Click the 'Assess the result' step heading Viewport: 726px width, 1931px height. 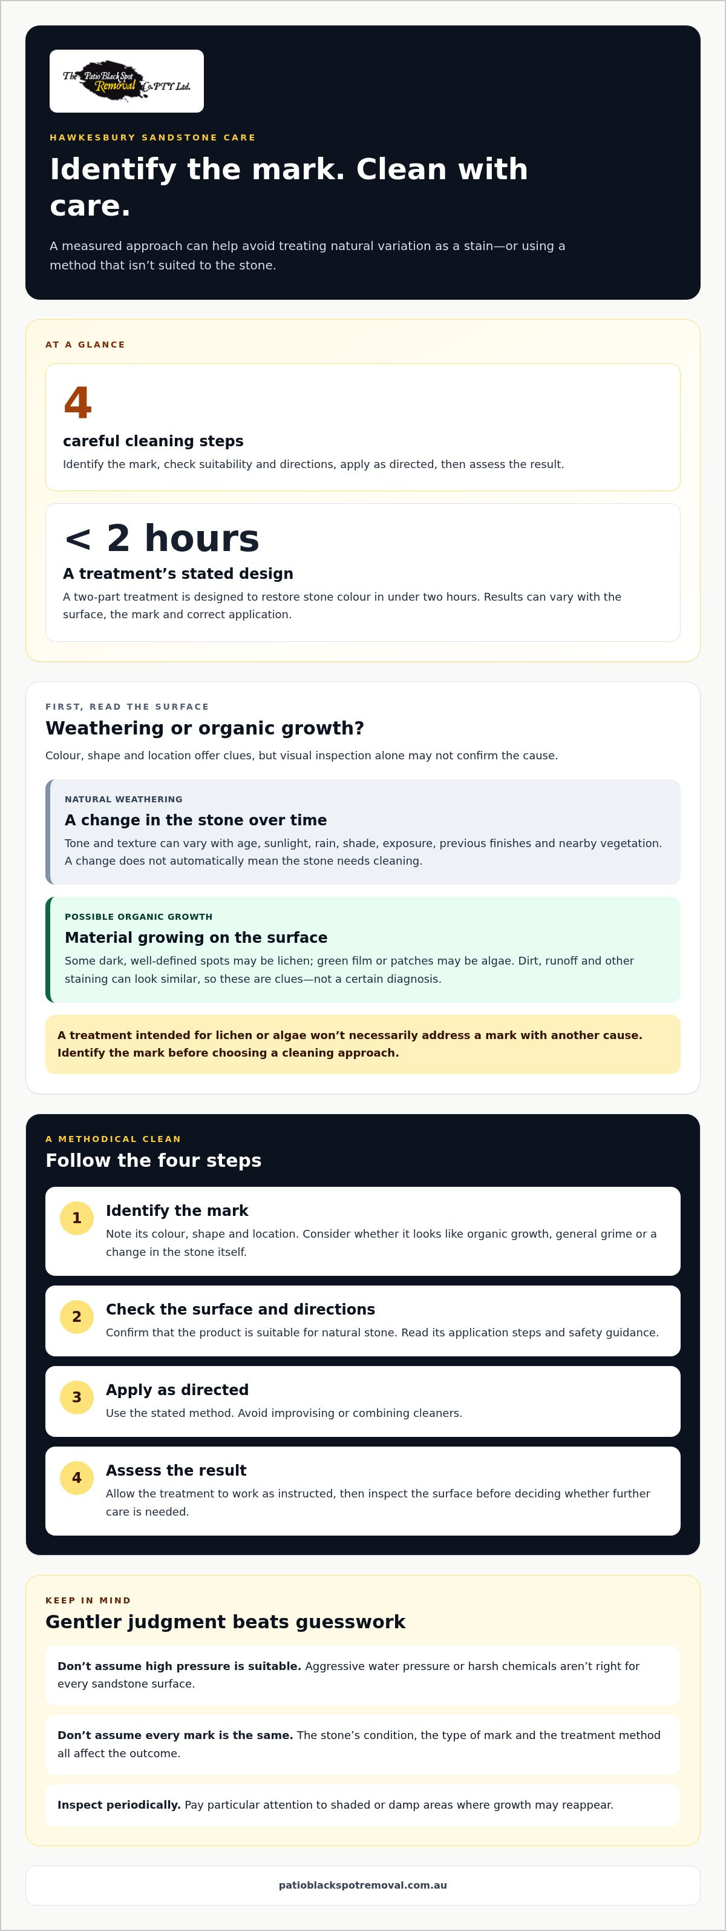click(x=176, y=1471)
